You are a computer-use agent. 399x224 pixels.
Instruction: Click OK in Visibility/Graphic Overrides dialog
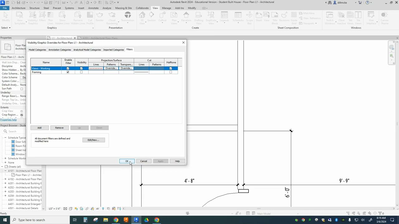click(127, 161)
